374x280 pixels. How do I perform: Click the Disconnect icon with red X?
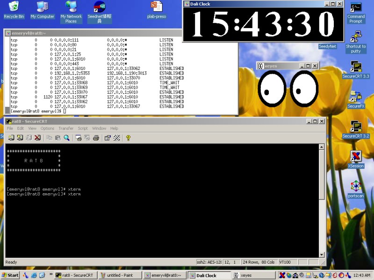pyautogui.click(x=37, y=138)
